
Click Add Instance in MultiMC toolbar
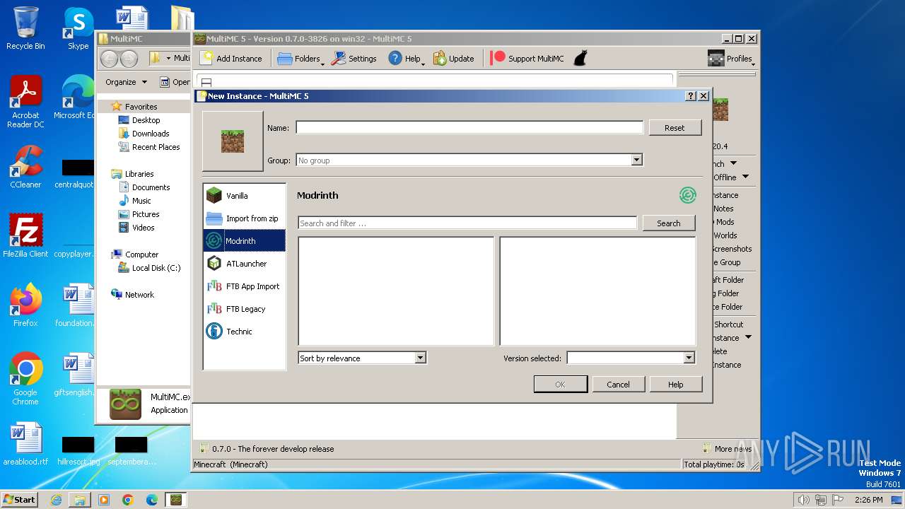point(231,59)
